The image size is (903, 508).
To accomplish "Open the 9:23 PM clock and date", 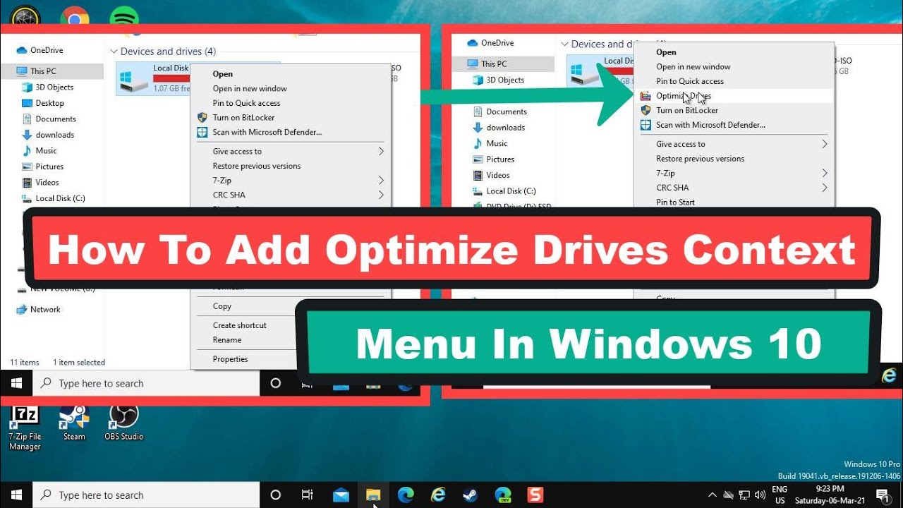I will (829, 495).
